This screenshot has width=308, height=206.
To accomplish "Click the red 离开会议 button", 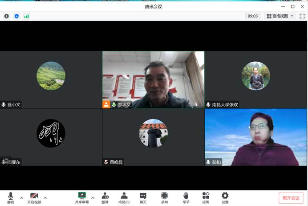I will pos(291,198).
